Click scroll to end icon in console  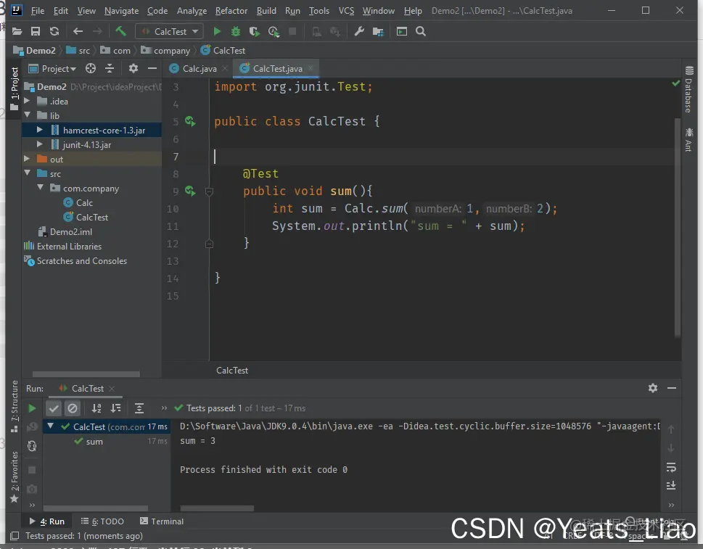pyautogui.click(x=671, y=486)
